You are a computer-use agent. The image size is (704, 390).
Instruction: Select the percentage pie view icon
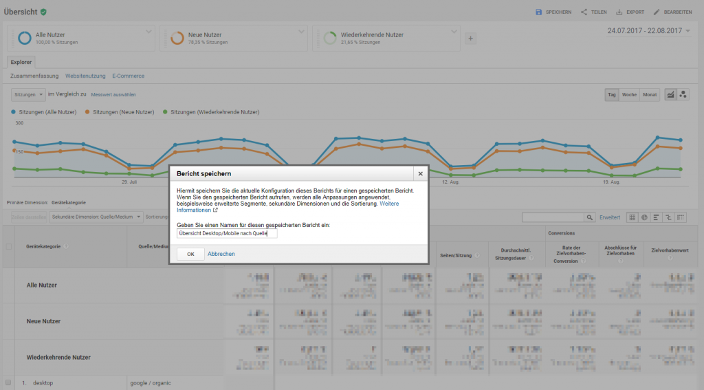click(x=644, y=217)
